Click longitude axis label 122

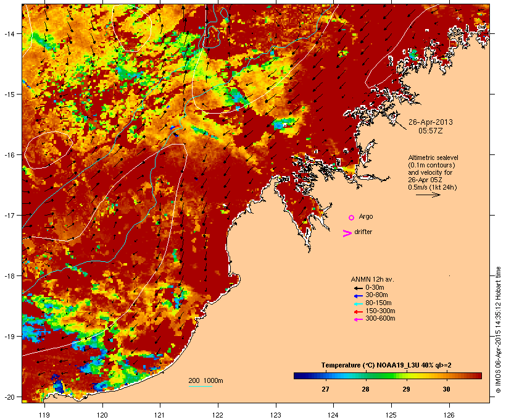[218, 415]
